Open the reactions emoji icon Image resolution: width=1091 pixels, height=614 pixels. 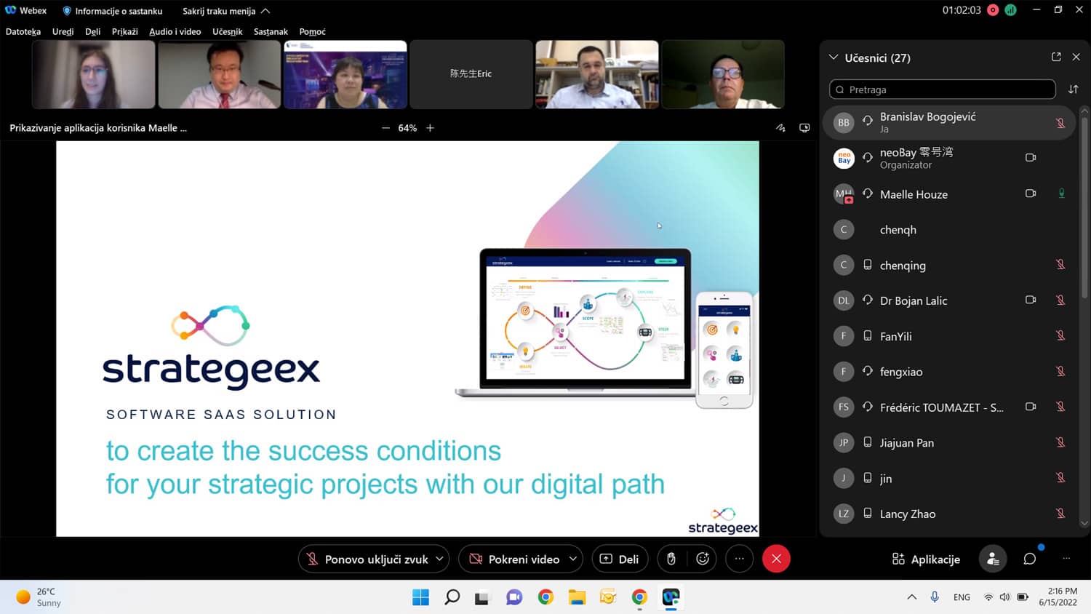tap(703, 559)
